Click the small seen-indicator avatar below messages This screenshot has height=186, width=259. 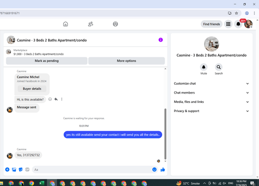[159, 161]
